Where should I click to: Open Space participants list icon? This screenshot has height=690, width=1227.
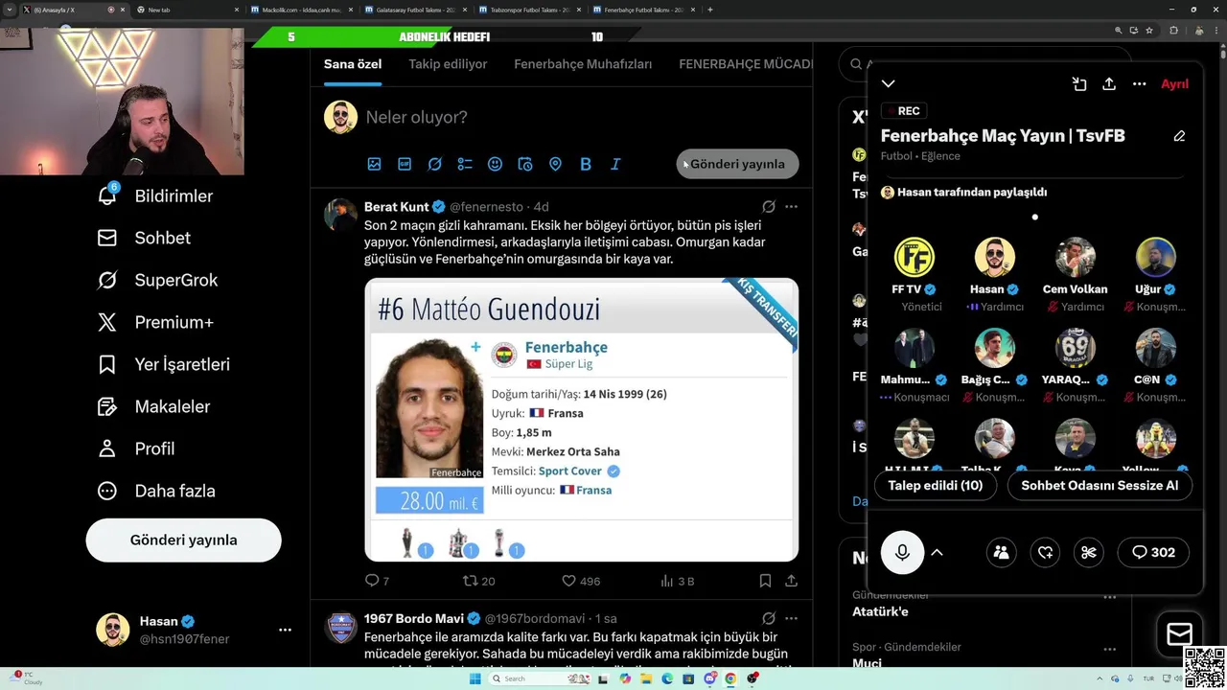pyautogui.click(x=1001, y=552)
